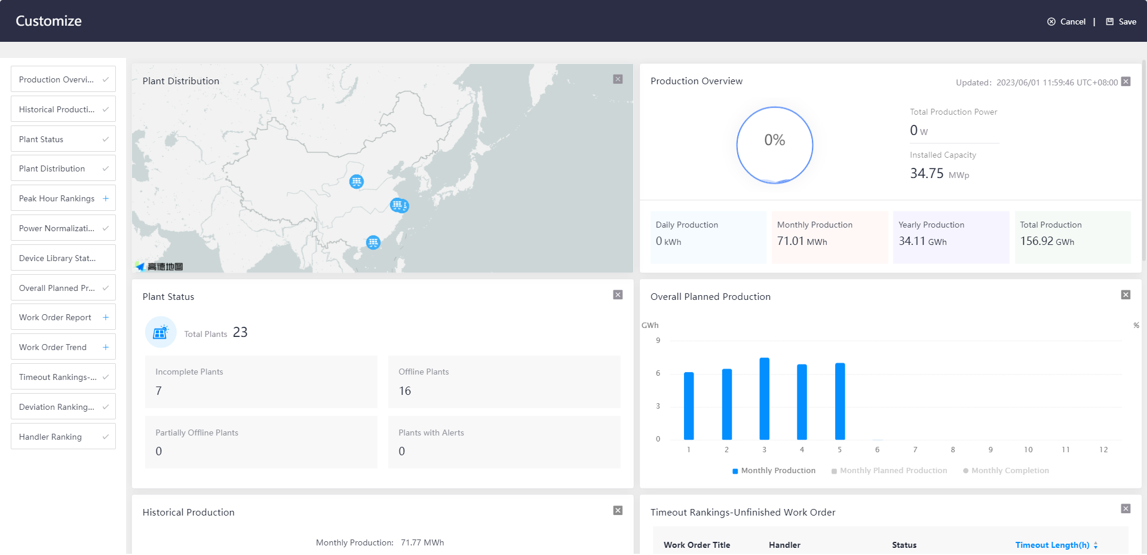
Task: Click the southern plant marker on the map
Action: click(373, 243)
